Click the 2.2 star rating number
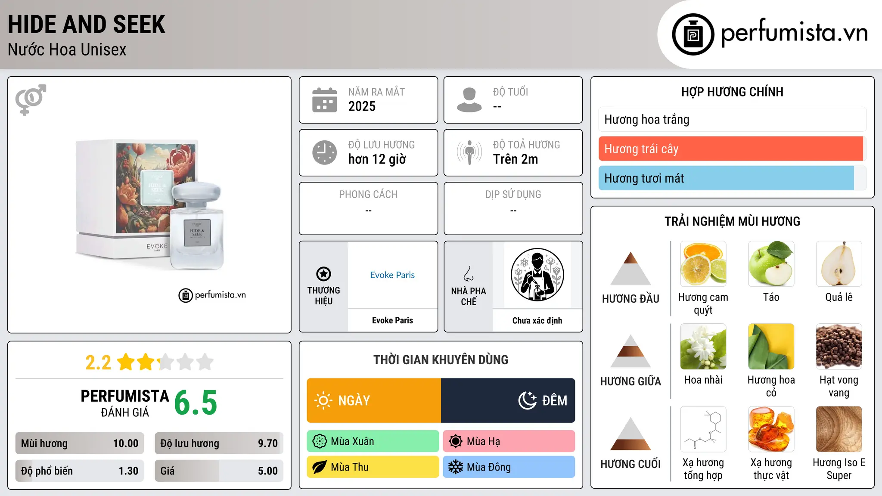The image size is (882, 496). click(98, 363)
